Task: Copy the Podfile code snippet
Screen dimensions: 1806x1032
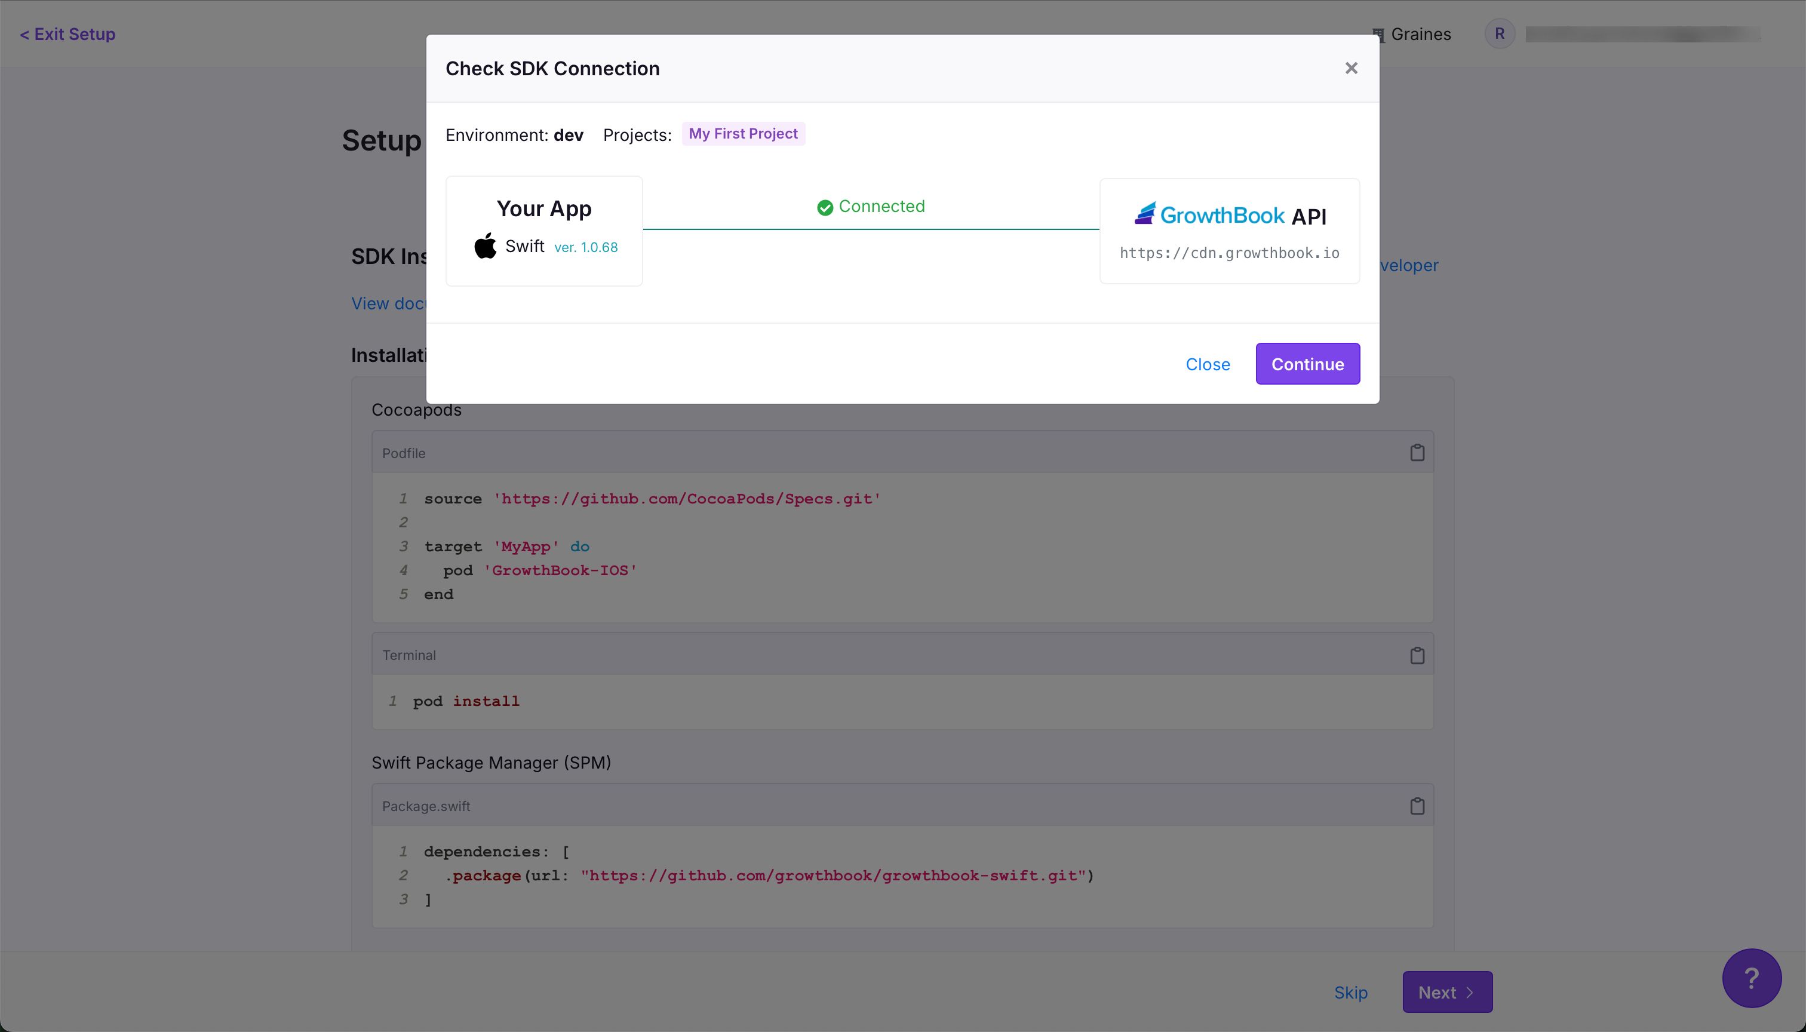Action: coord(1417,452)
